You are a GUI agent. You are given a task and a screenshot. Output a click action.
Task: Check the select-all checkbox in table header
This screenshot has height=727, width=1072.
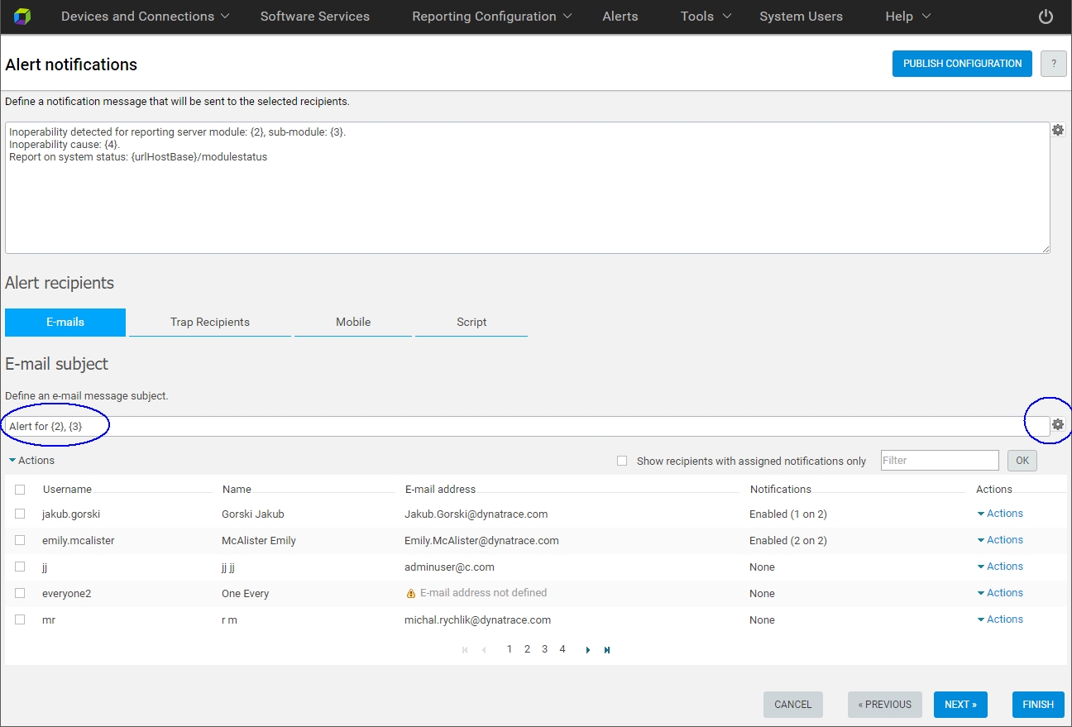(20, 490)
